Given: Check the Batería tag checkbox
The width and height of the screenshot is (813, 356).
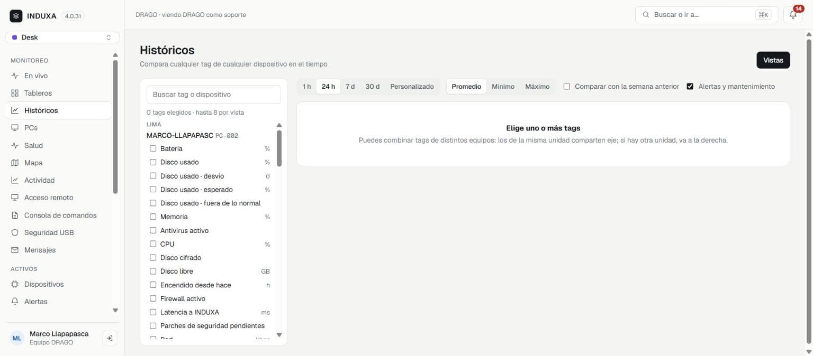Looking at the screenshot, I should 153,148.
